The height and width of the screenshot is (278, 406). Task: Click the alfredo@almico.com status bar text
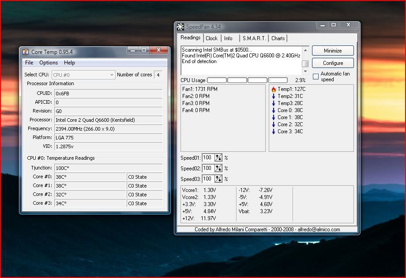tap(319, 229)
